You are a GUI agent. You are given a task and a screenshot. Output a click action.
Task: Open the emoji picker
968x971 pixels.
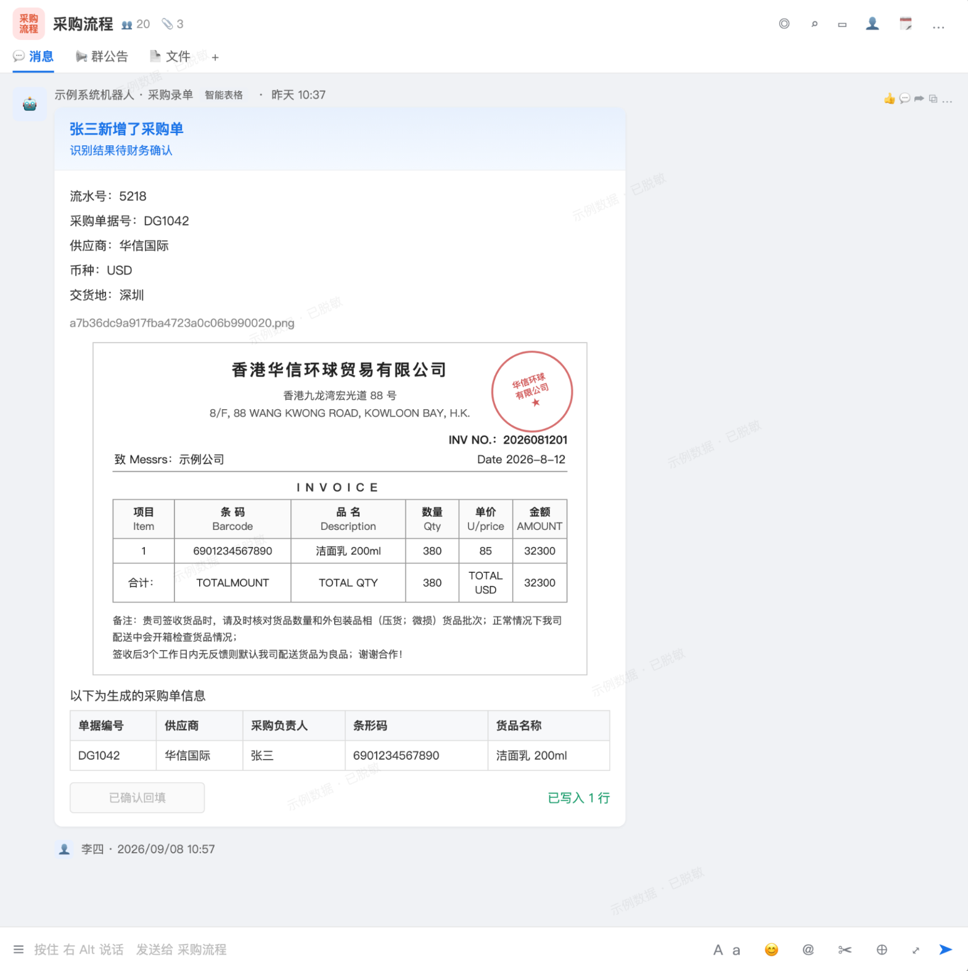[x=771, y=950]
